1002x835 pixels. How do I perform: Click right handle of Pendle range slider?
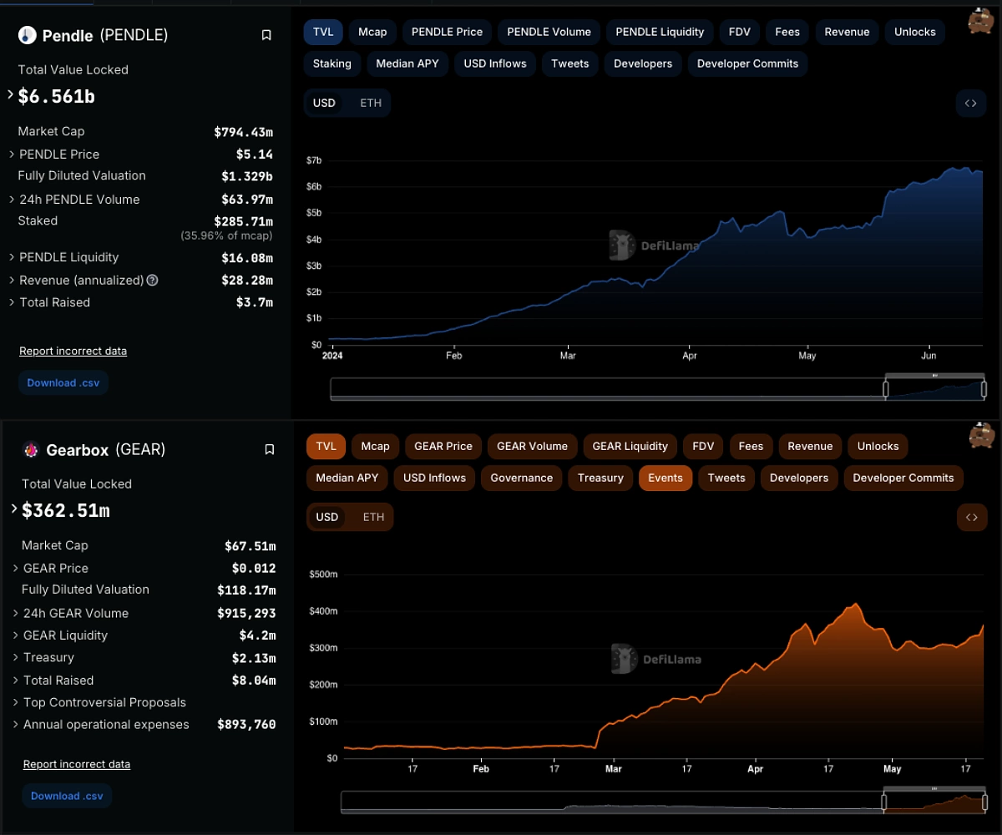985,389
